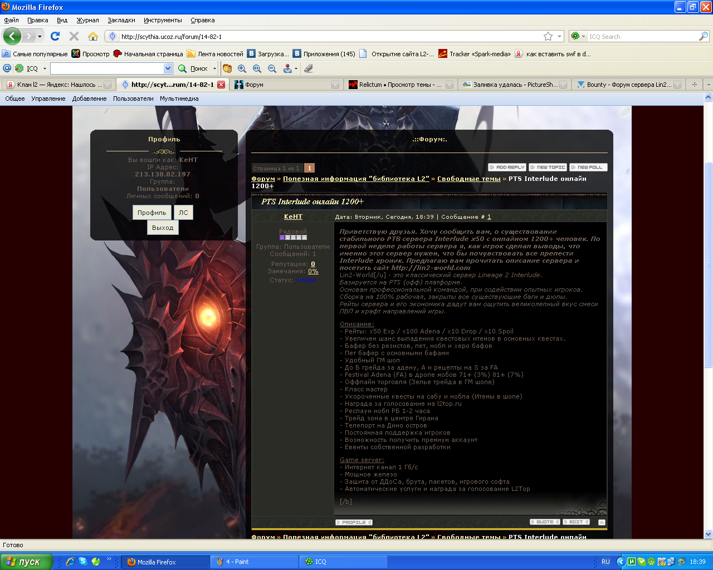Expand the address bar history dropdown arrow
The image size is (713, 570).
[x=559, y=37]
